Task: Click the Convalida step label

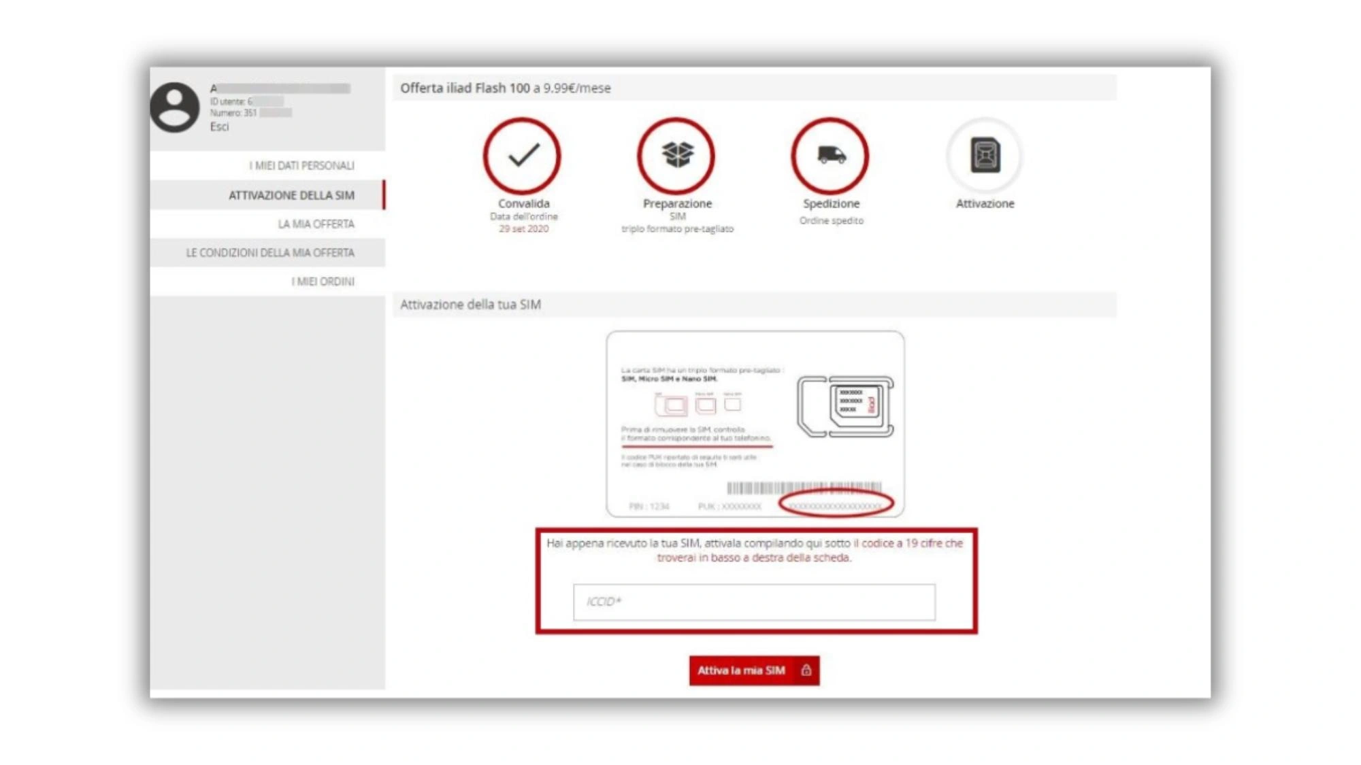Action: coord(523,203)
